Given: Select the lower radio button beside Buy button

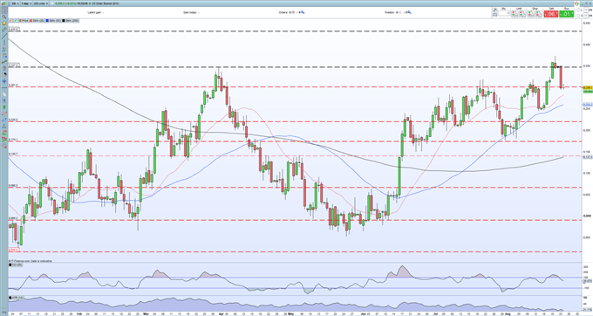Looking at the screenshot, I should pos(578,16).
